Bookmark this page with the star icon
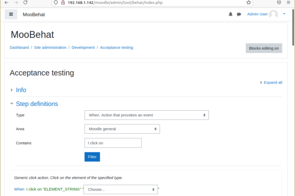 point(248,2)
